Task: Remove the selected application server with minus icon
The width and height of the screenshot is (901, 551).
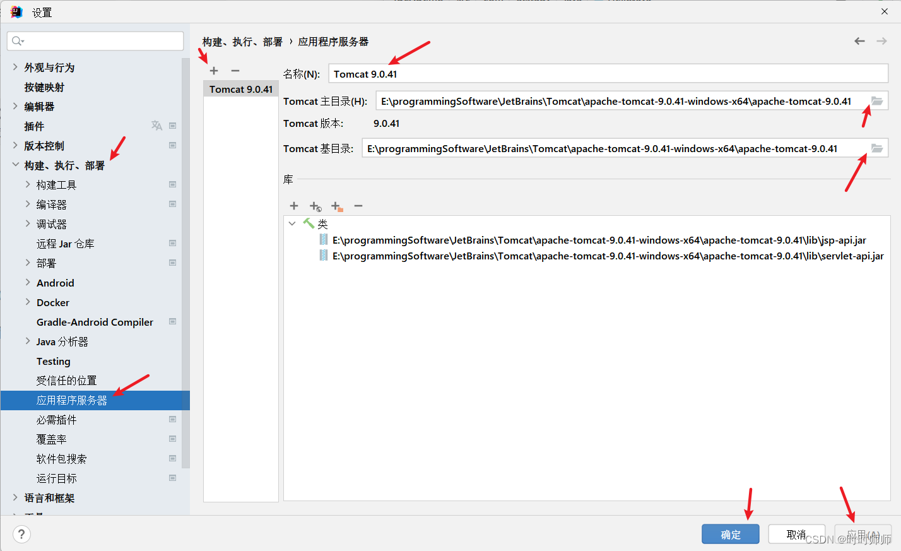Action: tap(235, 71)
